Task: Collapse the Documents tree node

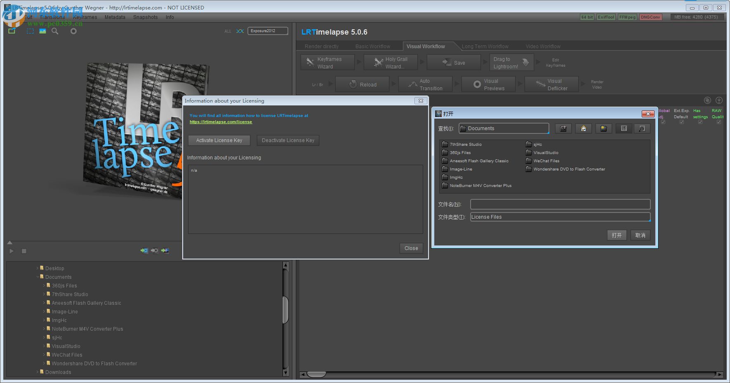Action: (x=38, y=277)
